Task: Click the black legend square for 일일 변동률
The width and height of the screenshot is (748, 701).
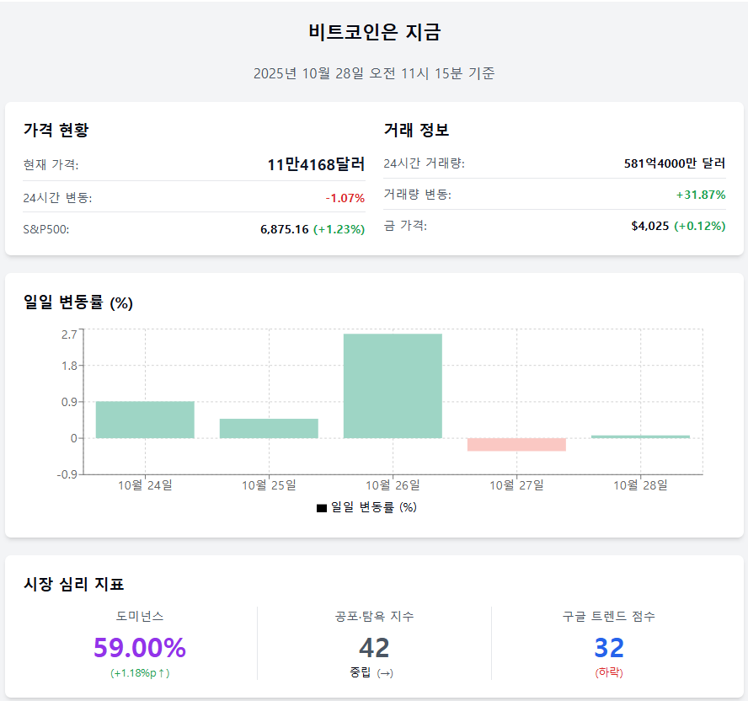Action: pos(321,508)
